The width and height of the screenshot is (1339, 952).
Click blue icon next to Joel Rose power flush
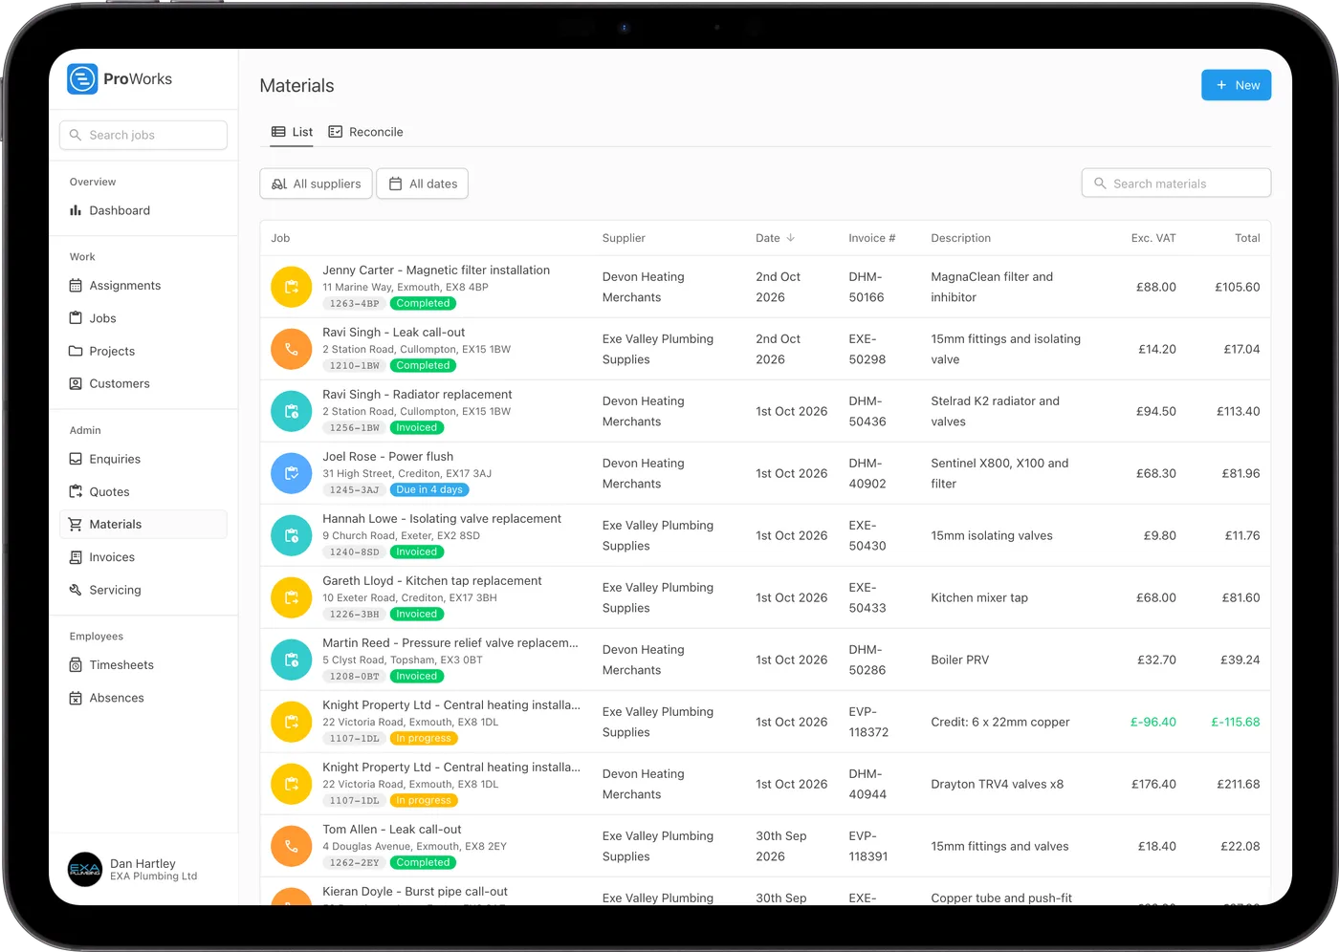[292, 473]
